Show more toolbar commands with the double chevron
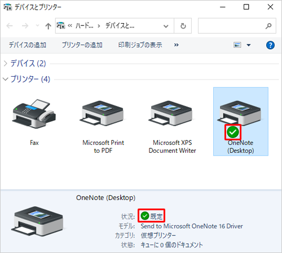This screenshot has height=253, width=282. pos(176,45)
